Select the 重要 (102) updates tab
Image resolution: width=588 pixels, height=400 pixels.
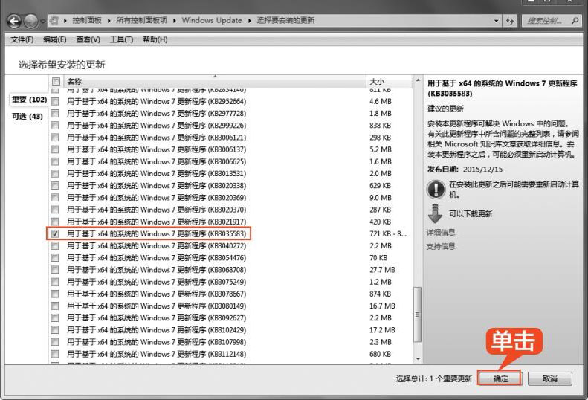click(x=29, y=100)
